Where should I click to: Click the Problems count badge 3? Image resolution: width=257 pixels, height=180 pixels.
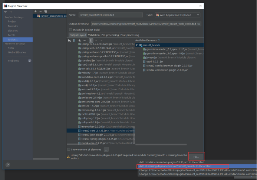tap(30, 61)
